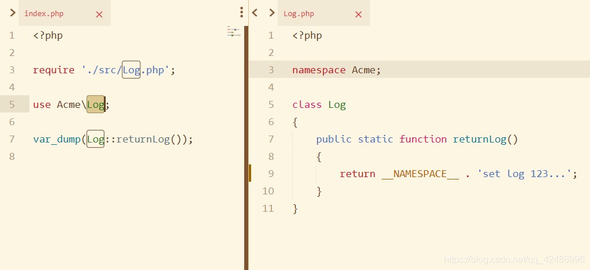Viewport: 590px width, 270px height.
Task: Click 'Acme\' text in the use statement
Action: tap(72, 104)
